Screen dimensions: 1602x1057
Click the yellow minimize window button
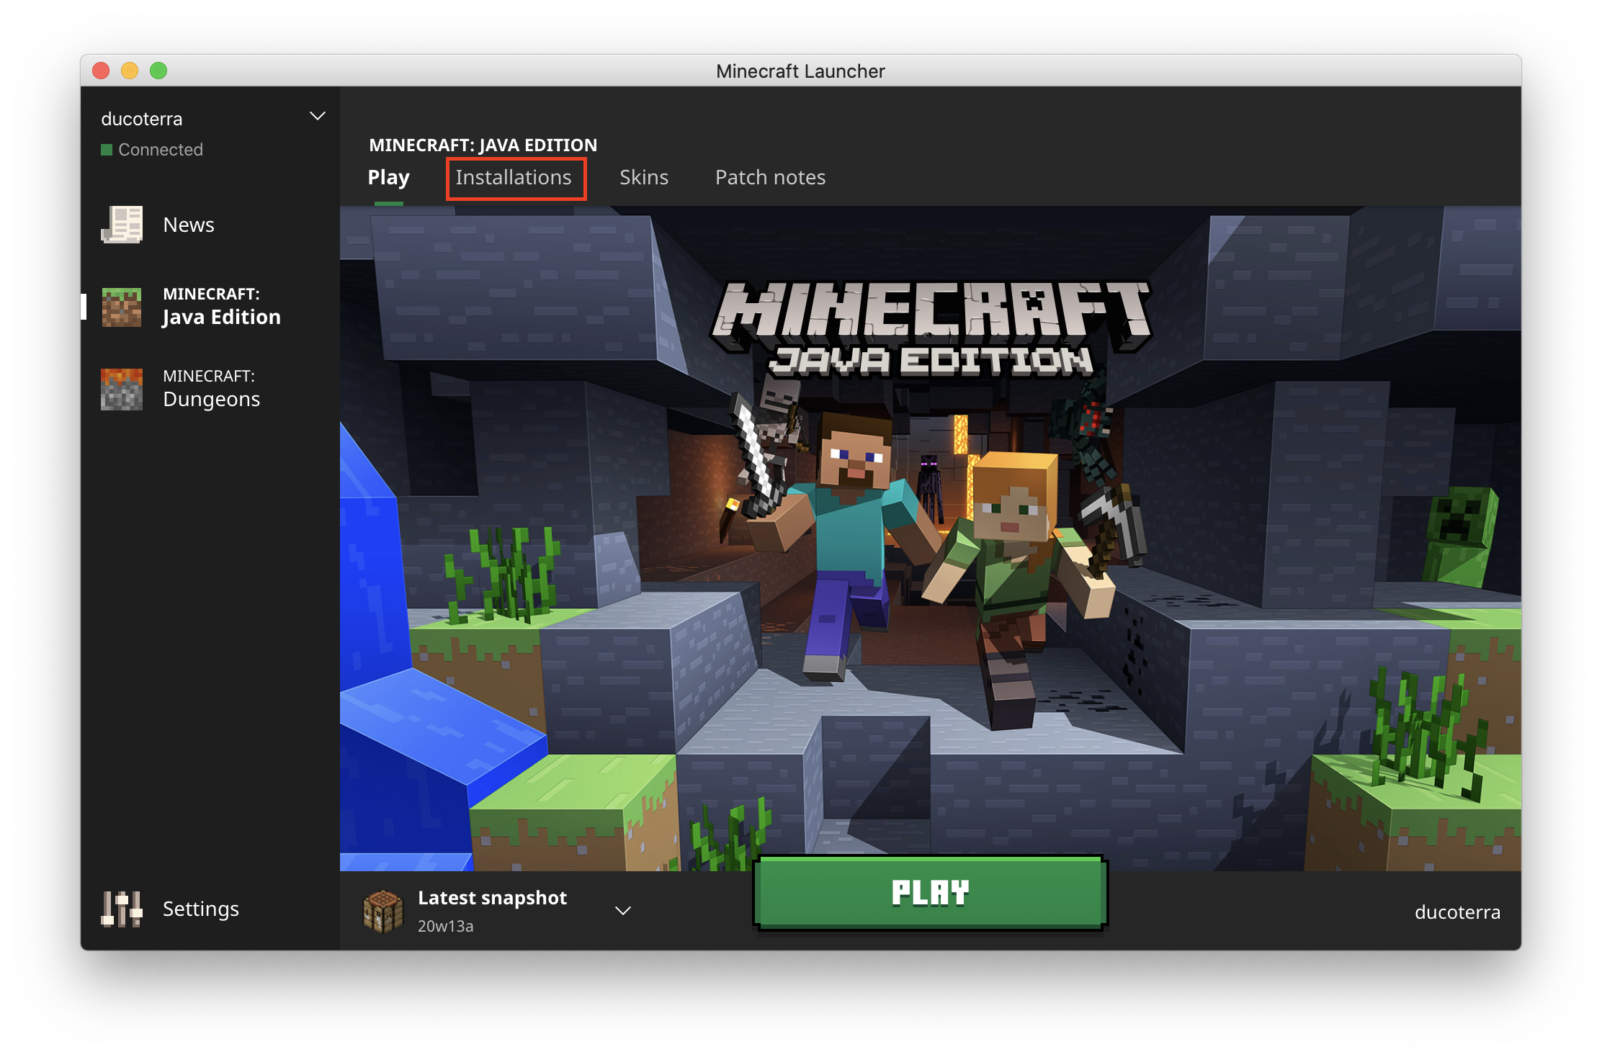[x=130, y=71]
